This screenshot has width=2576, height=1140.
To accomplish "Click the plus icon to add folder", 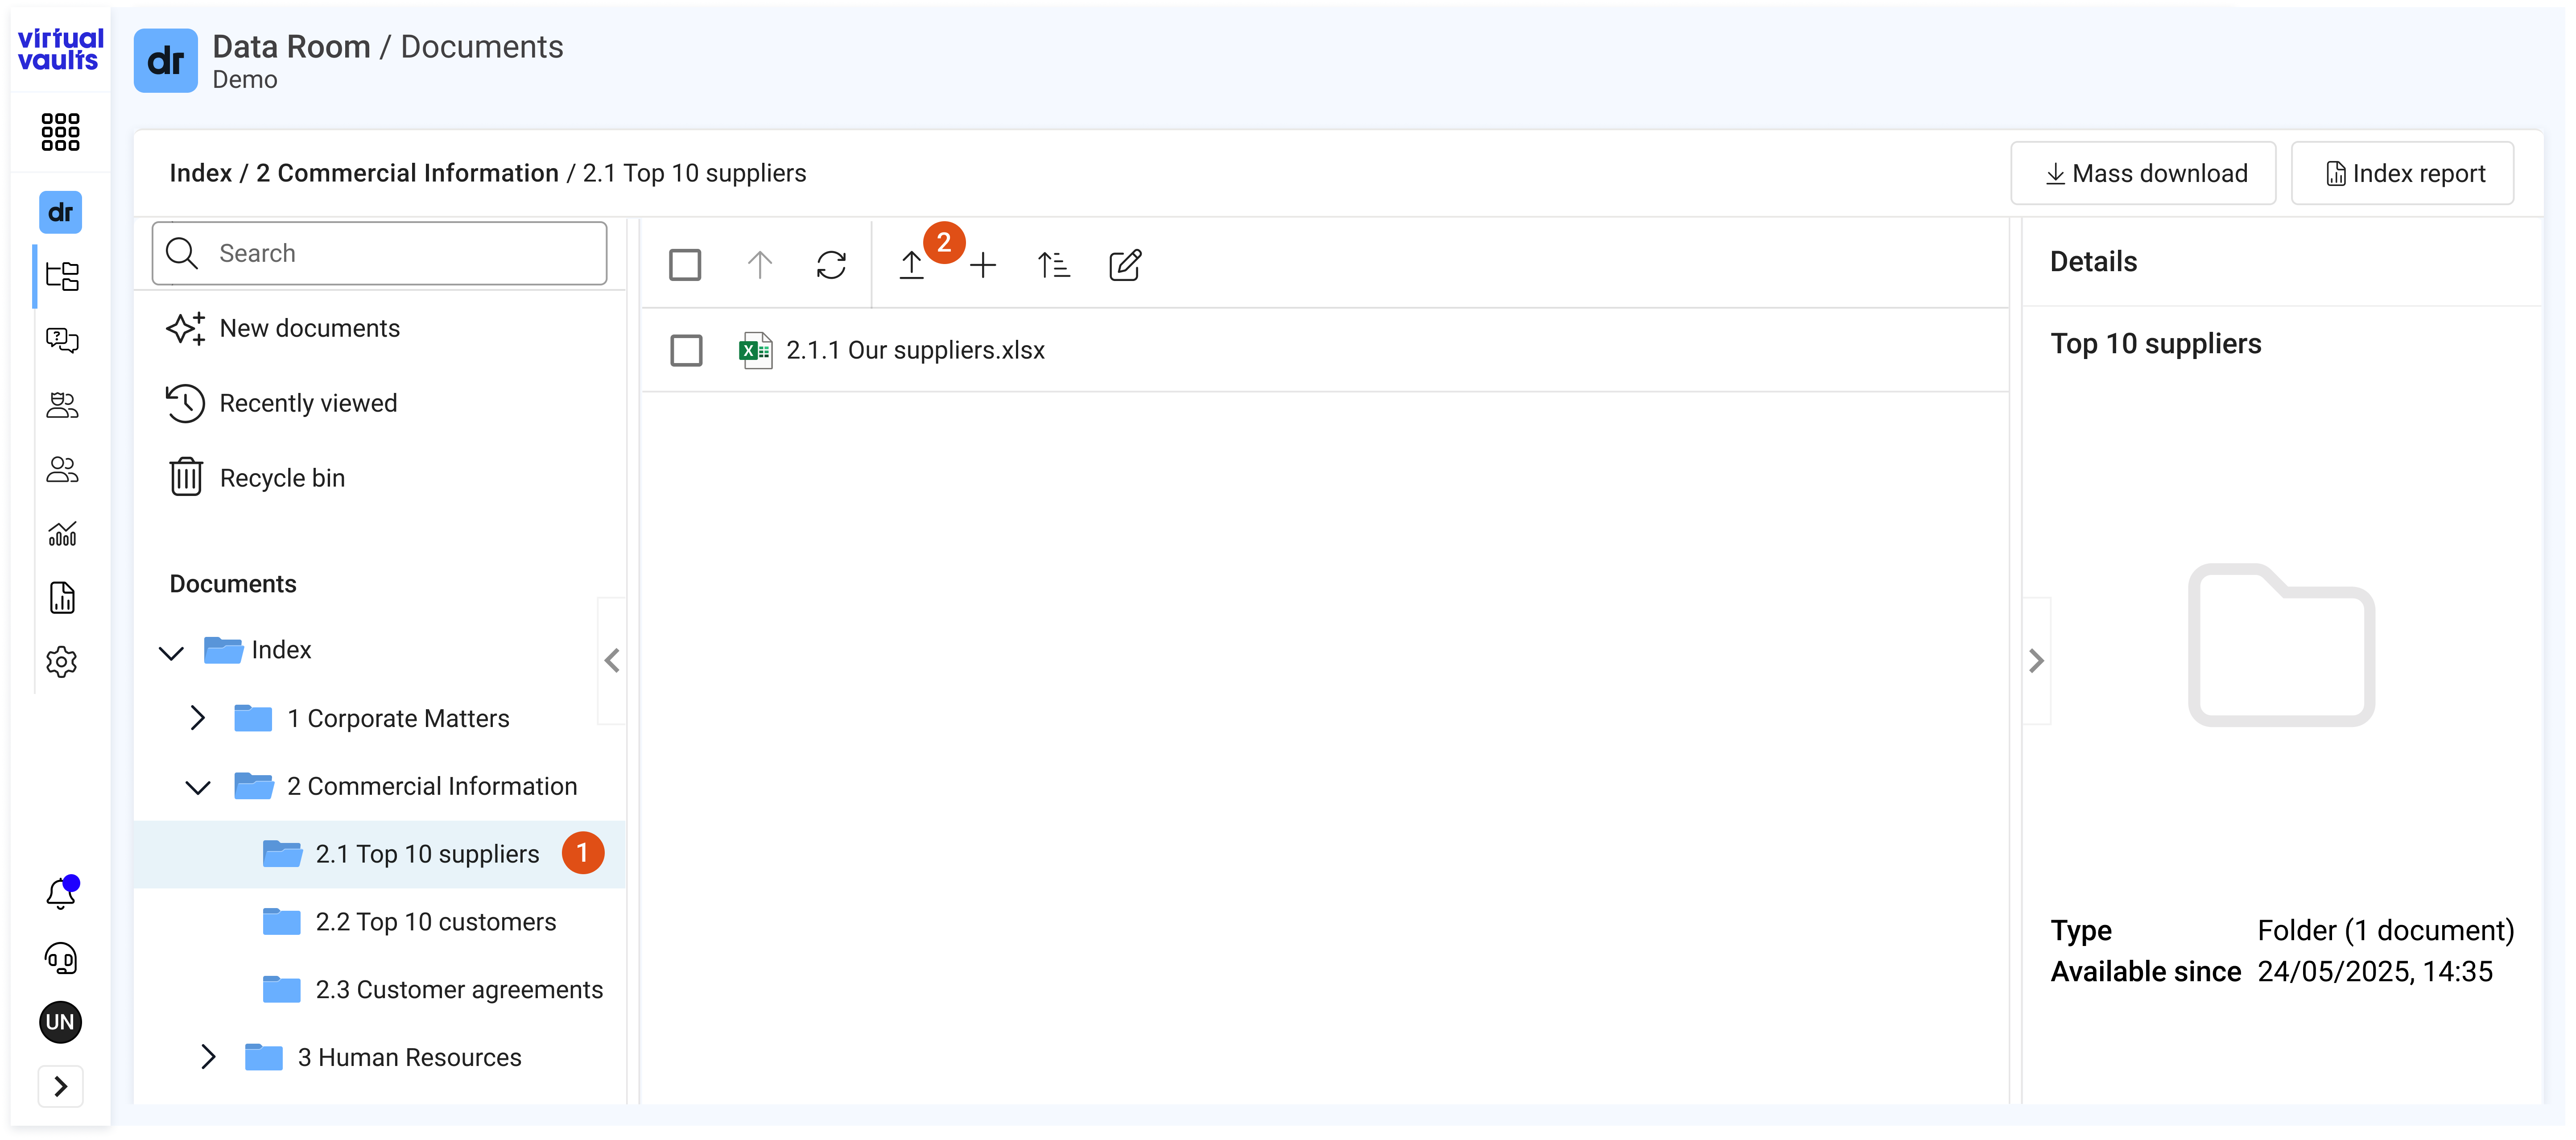I will click(983, 265).
